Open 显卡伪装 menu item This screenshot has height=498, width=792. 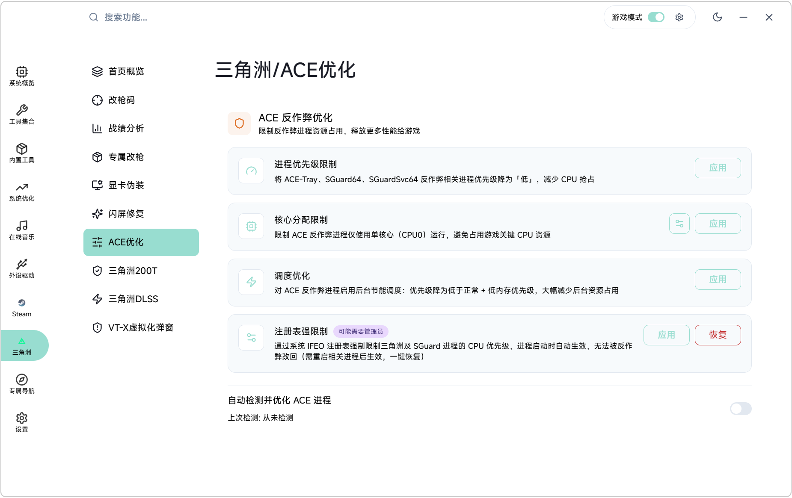coord(141,185)
